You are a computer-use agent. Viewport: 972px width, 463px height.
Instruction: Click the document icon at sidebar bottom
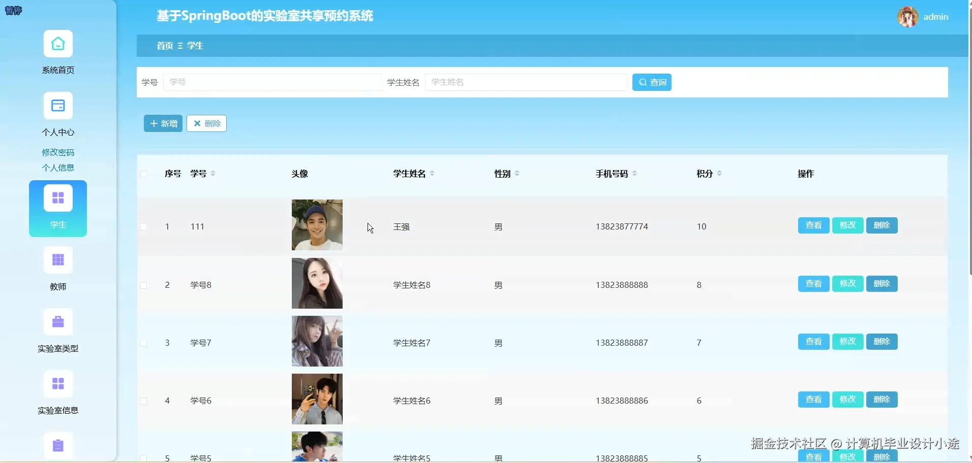click(58, 446)
